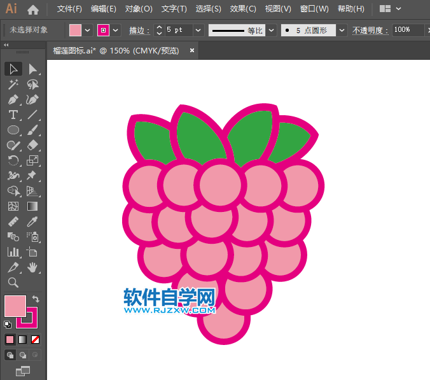Select the Zoom magnifier tool
This screenshot has width=430, height=380.
point(13,283)
